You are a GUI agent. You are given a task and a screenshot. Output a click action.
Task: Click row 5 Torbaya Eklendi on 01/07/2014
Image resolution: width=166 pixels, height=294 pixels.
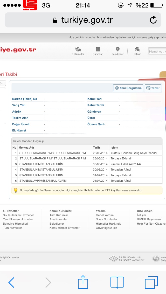[87, 175]
